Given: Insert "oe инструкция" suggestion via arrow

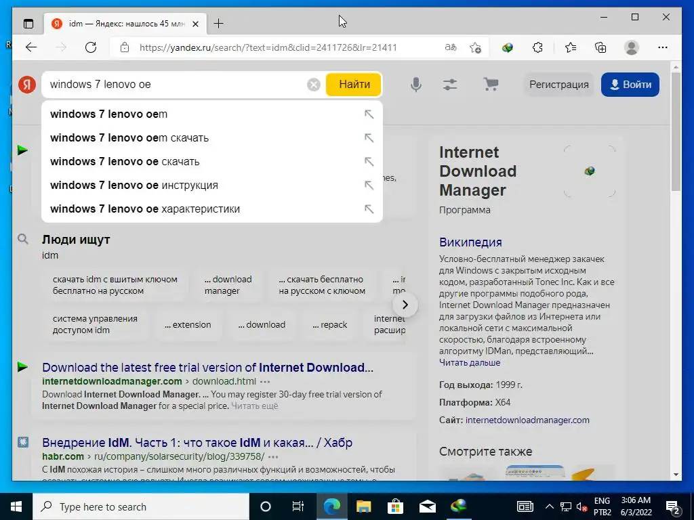Looking at the screenshot, I should [369, 186].
